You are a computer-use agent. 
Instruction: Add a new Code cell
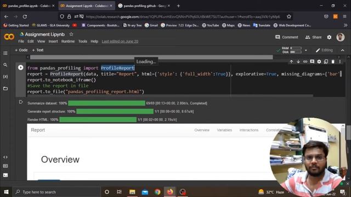click(x=21, y=50)
